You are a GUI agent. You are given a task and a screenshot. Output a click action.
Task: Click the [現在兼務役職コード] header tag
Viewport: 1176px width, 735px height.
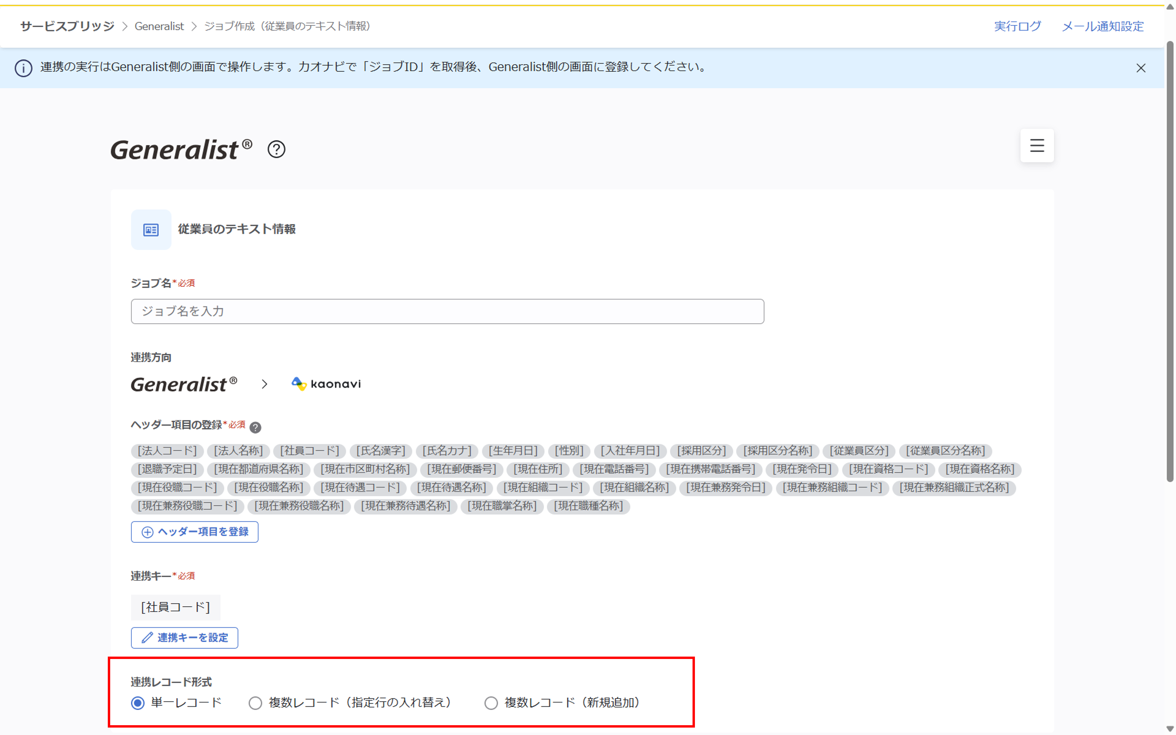(x=188, y=506)
